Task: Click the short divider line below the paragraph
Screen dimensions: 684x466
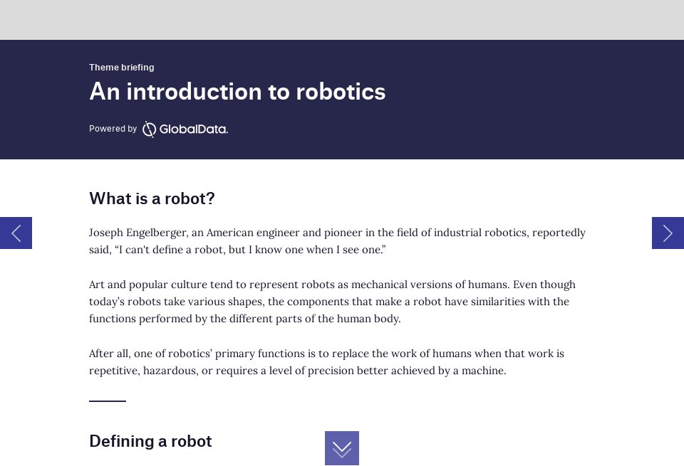Action: click(107, 399)
